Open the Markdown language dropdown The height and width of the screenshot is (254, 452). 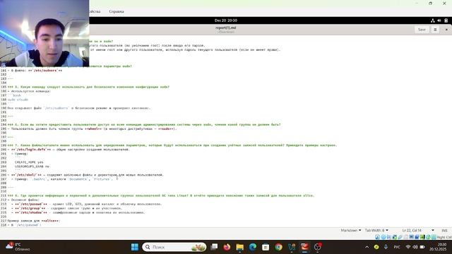(x=351, y=231)
